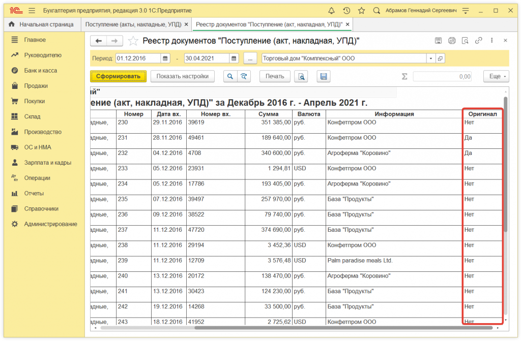Close the Поступление (акты, накладные, УПД) tab

(x=186, y=24)
